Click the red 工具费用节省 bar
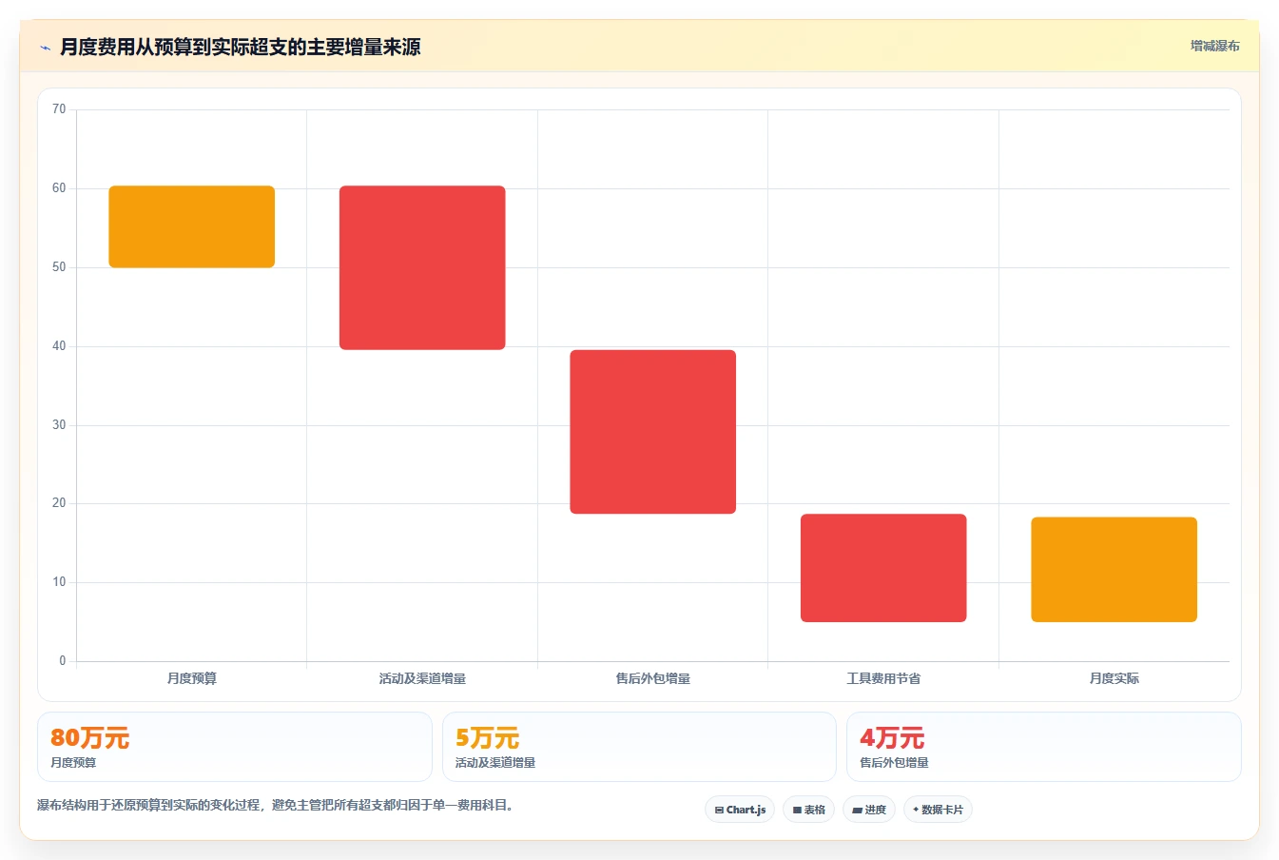 pos(883,568)
